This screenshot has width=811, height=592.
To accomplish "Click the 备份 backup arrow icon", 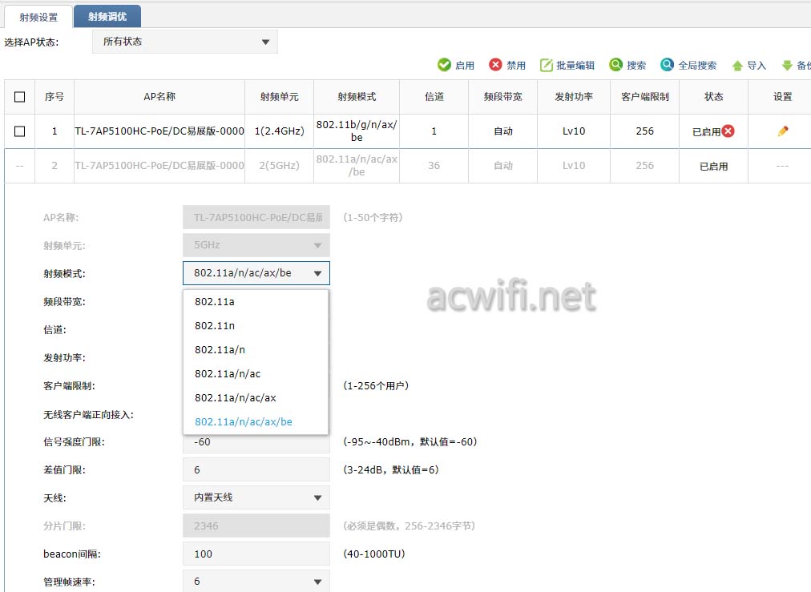I will coord(787,66).
